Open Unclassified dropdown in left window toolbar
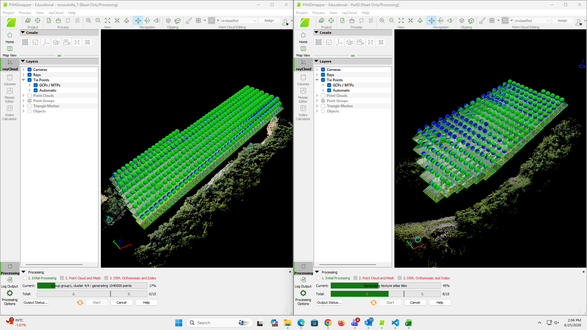587x330 pixels. pyautogui.click(x=238, y=20)
